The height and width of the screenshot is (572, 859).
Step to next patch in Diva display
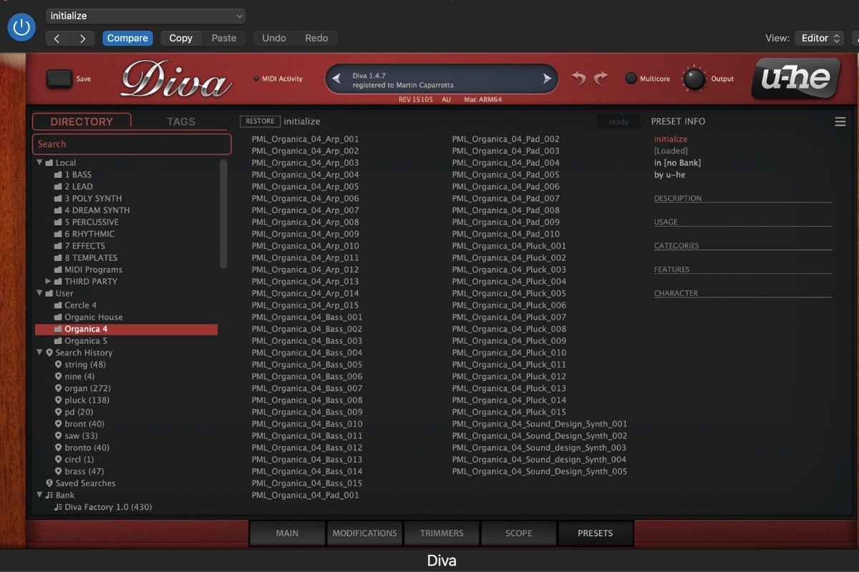(x=548, y=79)
